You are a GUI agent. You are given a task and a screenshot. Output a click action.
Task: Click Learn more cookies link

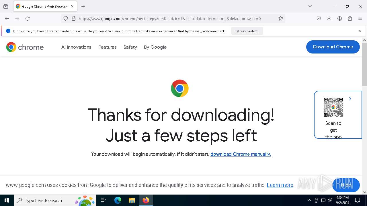point(280,185)
